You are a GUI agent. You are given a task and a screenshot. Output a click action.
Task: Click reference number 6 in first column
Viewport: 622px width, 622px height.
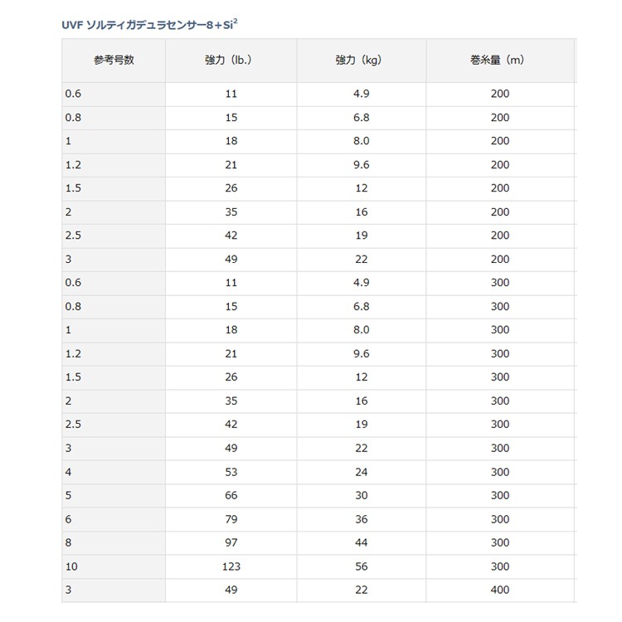tap(68, 519)
